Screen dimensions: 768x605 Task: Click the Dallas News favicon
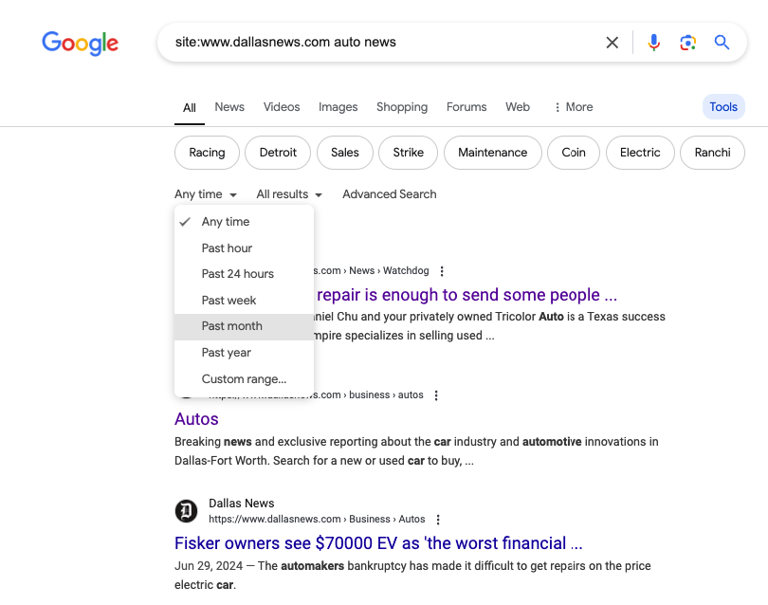point(187,511)
